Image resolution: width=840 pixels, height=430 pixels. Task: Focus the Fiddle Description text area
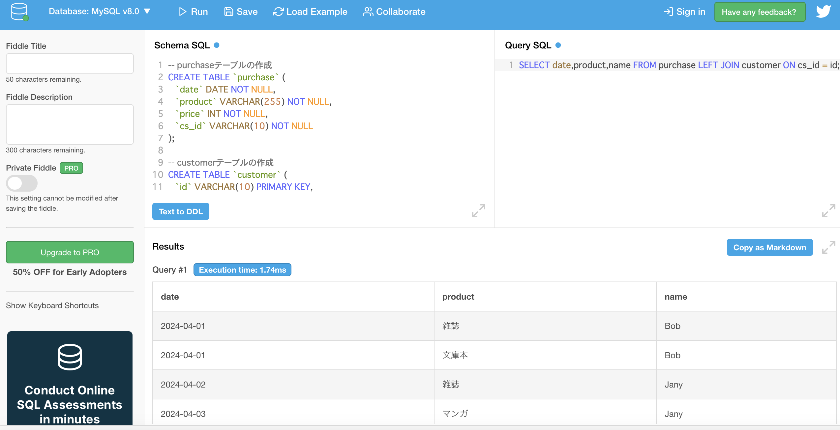tap(70, 124)
